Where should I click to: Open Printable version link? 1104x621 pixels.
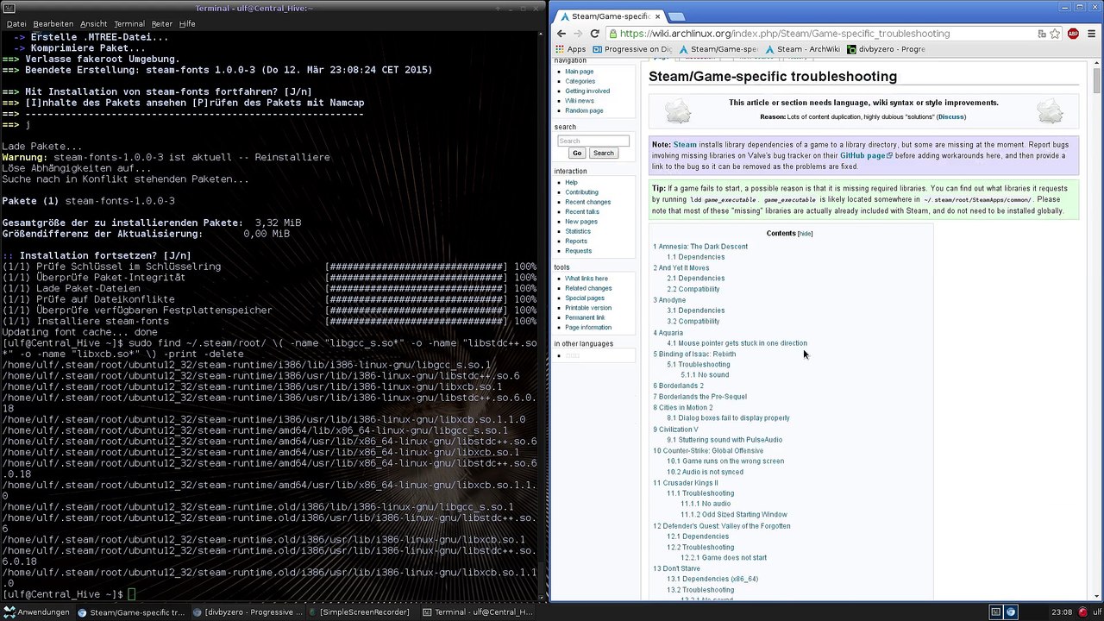pos(588,308)
